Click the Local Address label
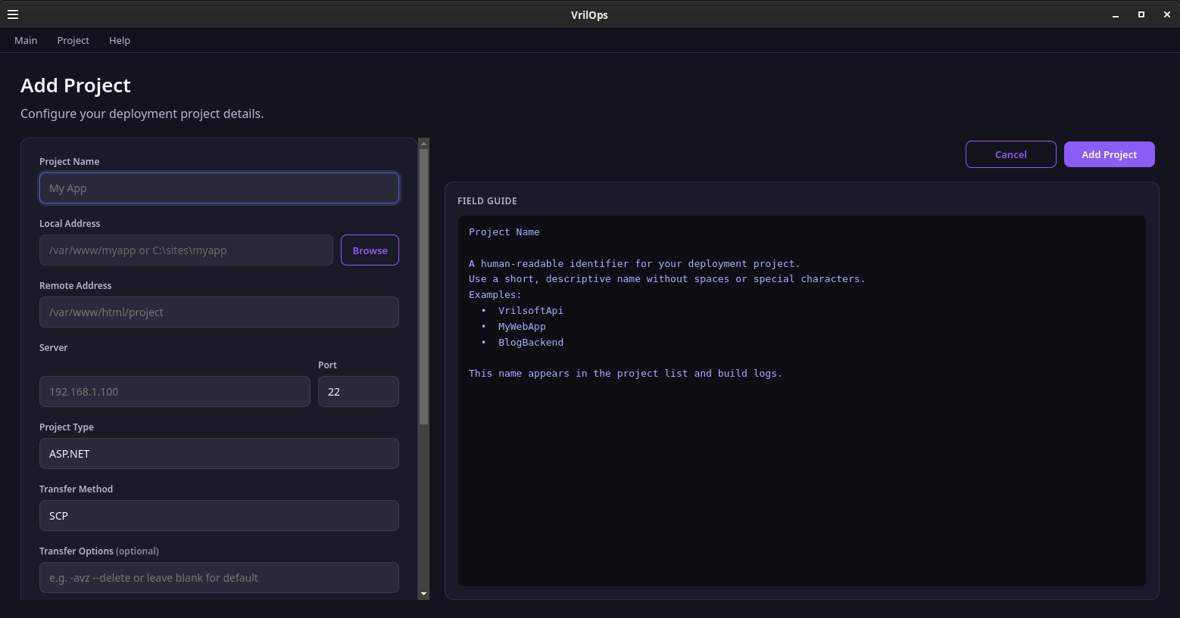The width and height of the screenshot is (1180, 618). 70,224
